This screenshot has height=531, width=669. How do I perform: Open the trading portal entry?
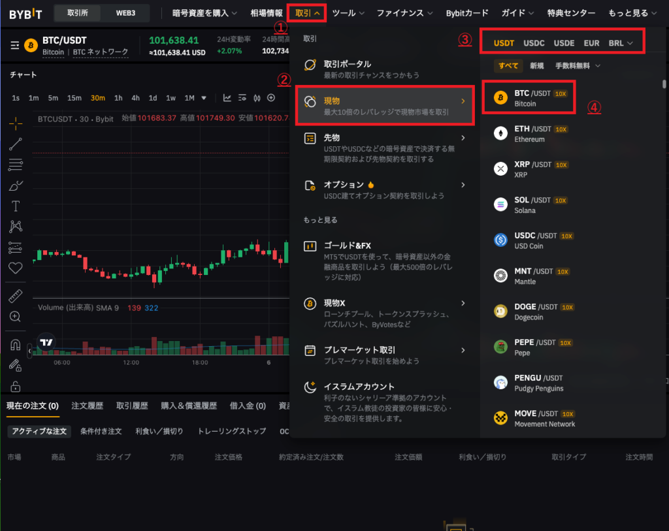[385, 69]
